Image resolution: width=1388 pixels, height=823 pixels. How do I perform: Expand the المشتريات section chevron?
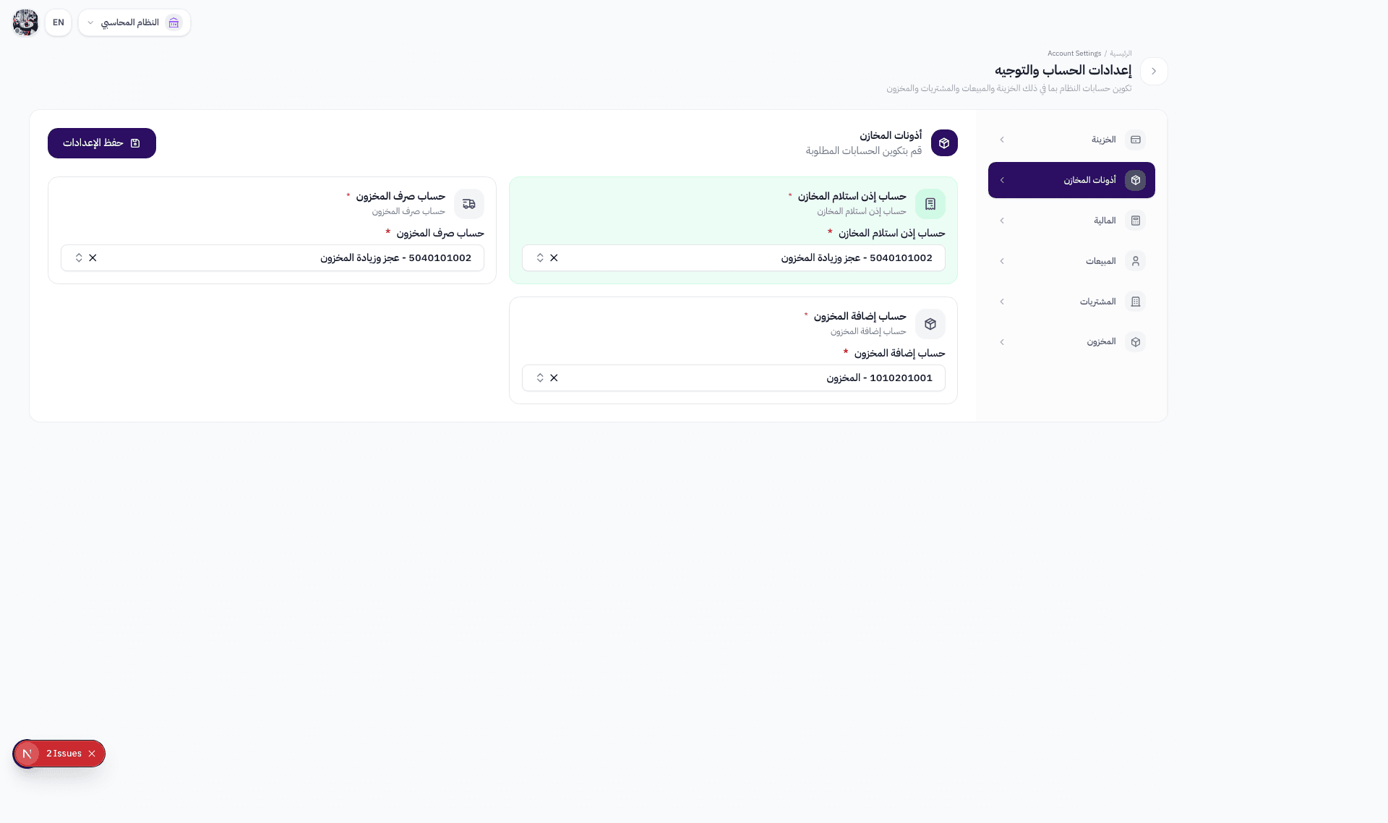pos(1002,302)
